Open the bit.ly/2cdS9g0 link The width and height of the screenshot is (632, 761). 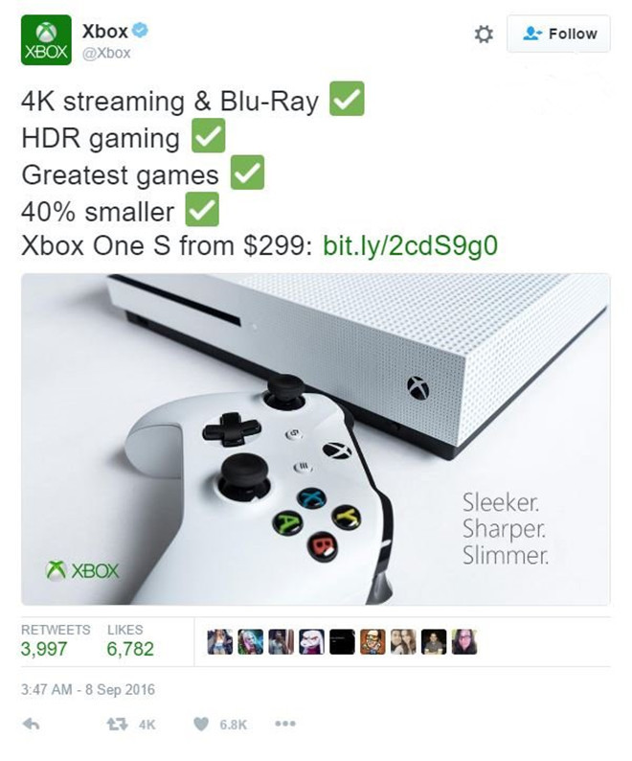coord(410,245)
